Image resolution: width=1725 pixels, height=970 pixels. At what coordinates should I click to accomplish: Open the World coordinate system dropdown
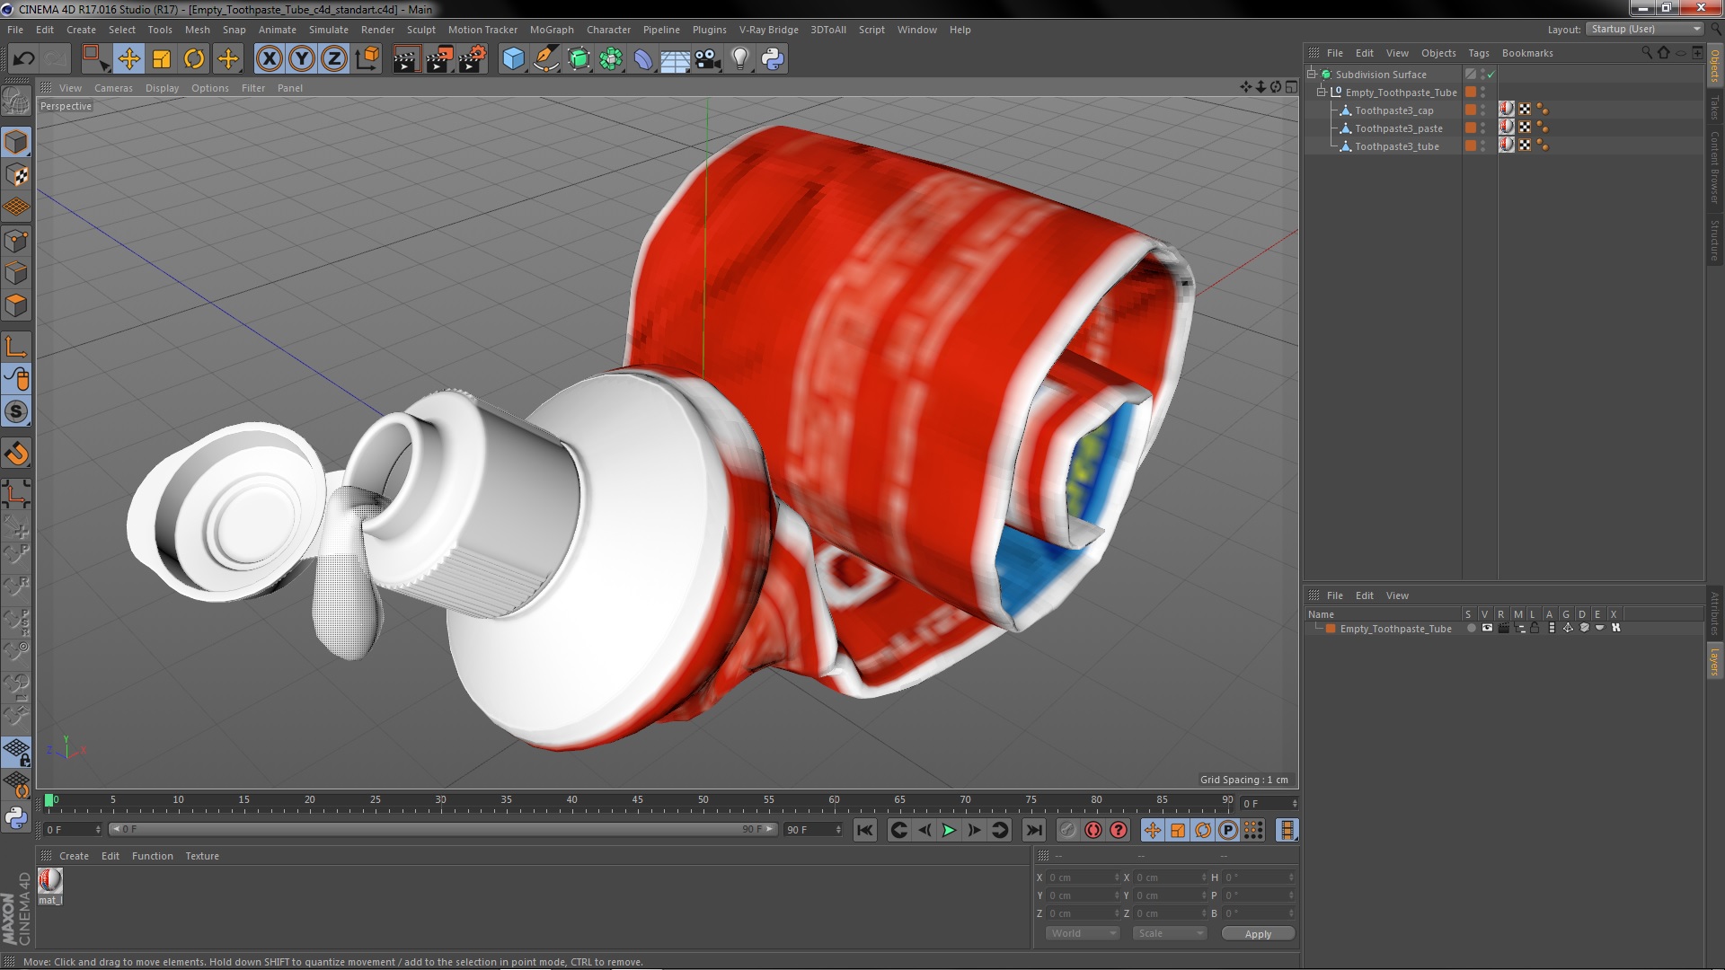coord(1082,933)
